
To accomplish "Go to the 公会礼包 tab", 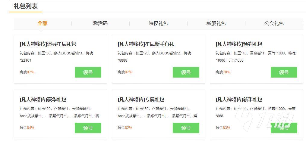I will pyautogui.click(x=274, y=23).
